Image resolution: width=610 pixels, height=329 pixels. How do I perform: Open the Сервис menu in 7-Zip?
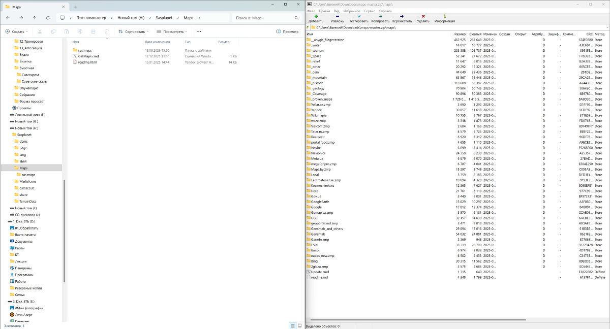(370, 11)
